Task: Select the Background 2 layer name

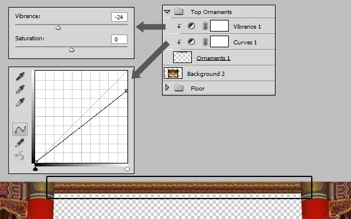Action: click(206, 74)
